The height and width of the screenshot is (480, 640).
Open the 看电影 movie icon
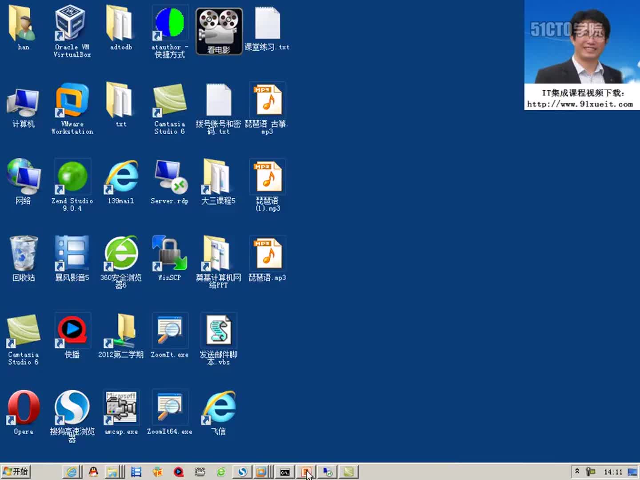(x=219, y=31)
